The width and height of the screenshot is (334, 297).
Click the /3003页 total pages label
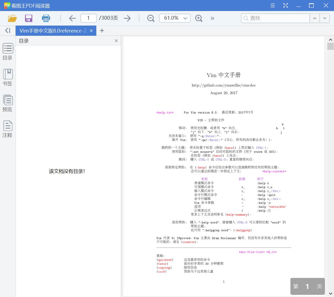click(x=108, y=18)
